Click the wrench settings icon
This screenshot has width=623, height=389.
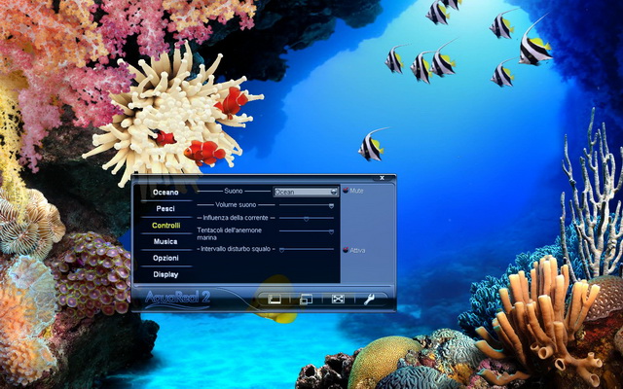coord(370,300)
